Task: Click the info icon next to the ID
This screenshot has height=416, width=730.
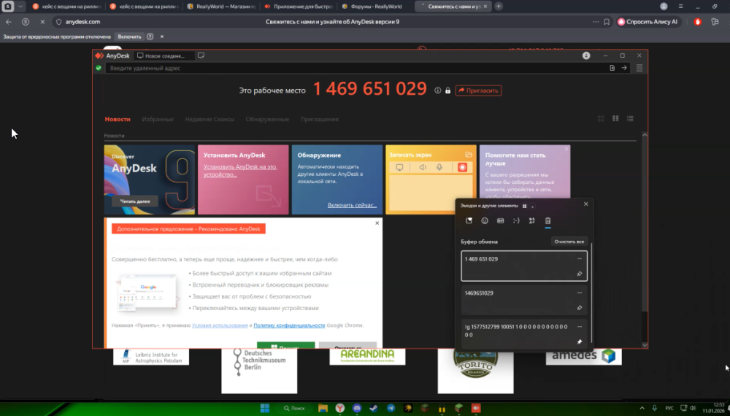Action: pyautogui.click(x=437, y=90)
